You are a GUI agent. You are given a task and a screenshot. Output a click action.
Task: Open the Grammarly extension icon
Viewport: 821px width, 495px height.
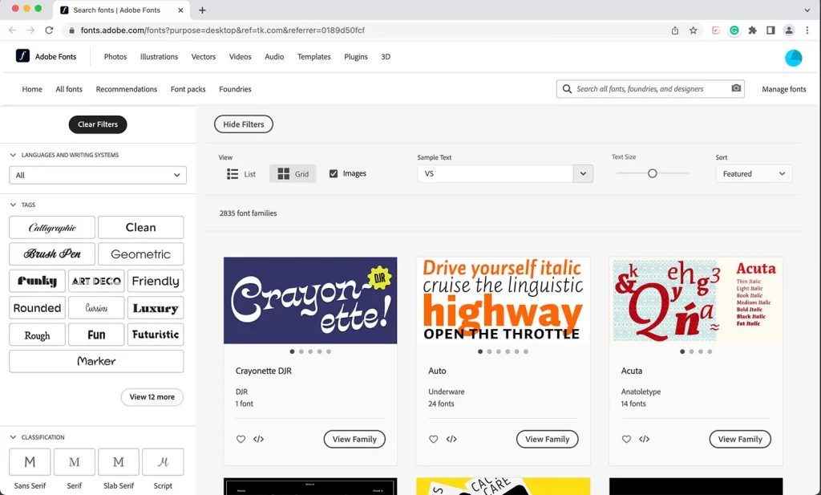(x=734, y=30)
